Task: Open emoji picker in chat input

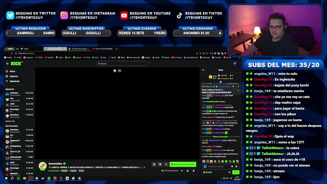Action: (236, 166)
